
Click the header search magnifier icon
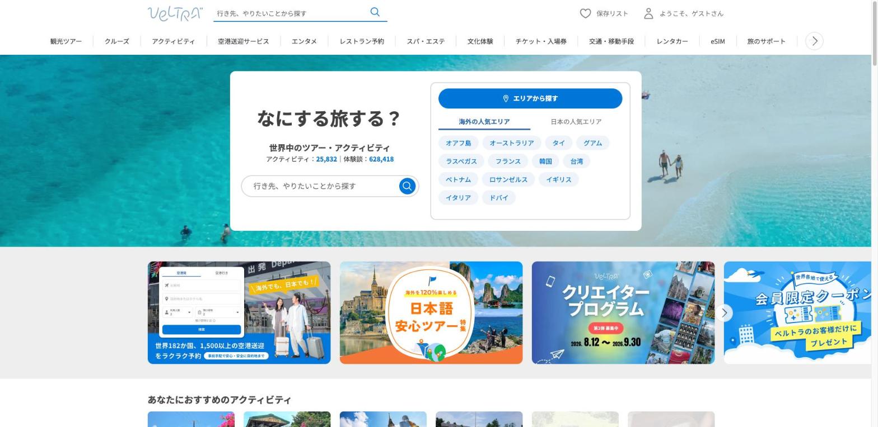(x=375, y=12)
